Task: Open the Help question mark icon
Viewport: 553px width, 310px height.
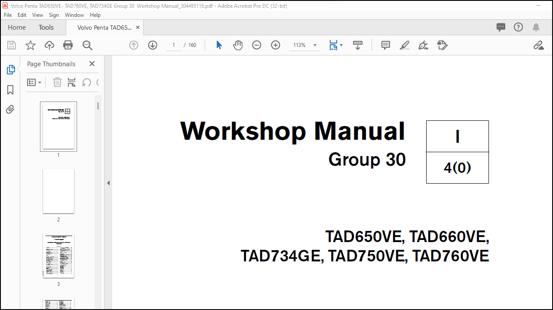Action: click(519, 27)
